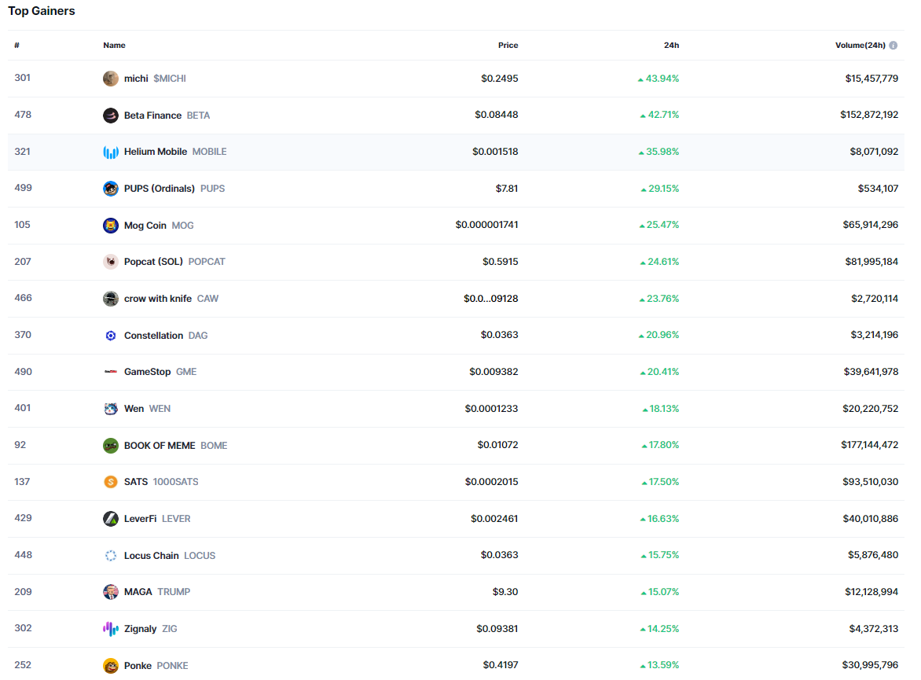
Task: Click the MAGA TRUMP coin icon
Action: [111, 592]
